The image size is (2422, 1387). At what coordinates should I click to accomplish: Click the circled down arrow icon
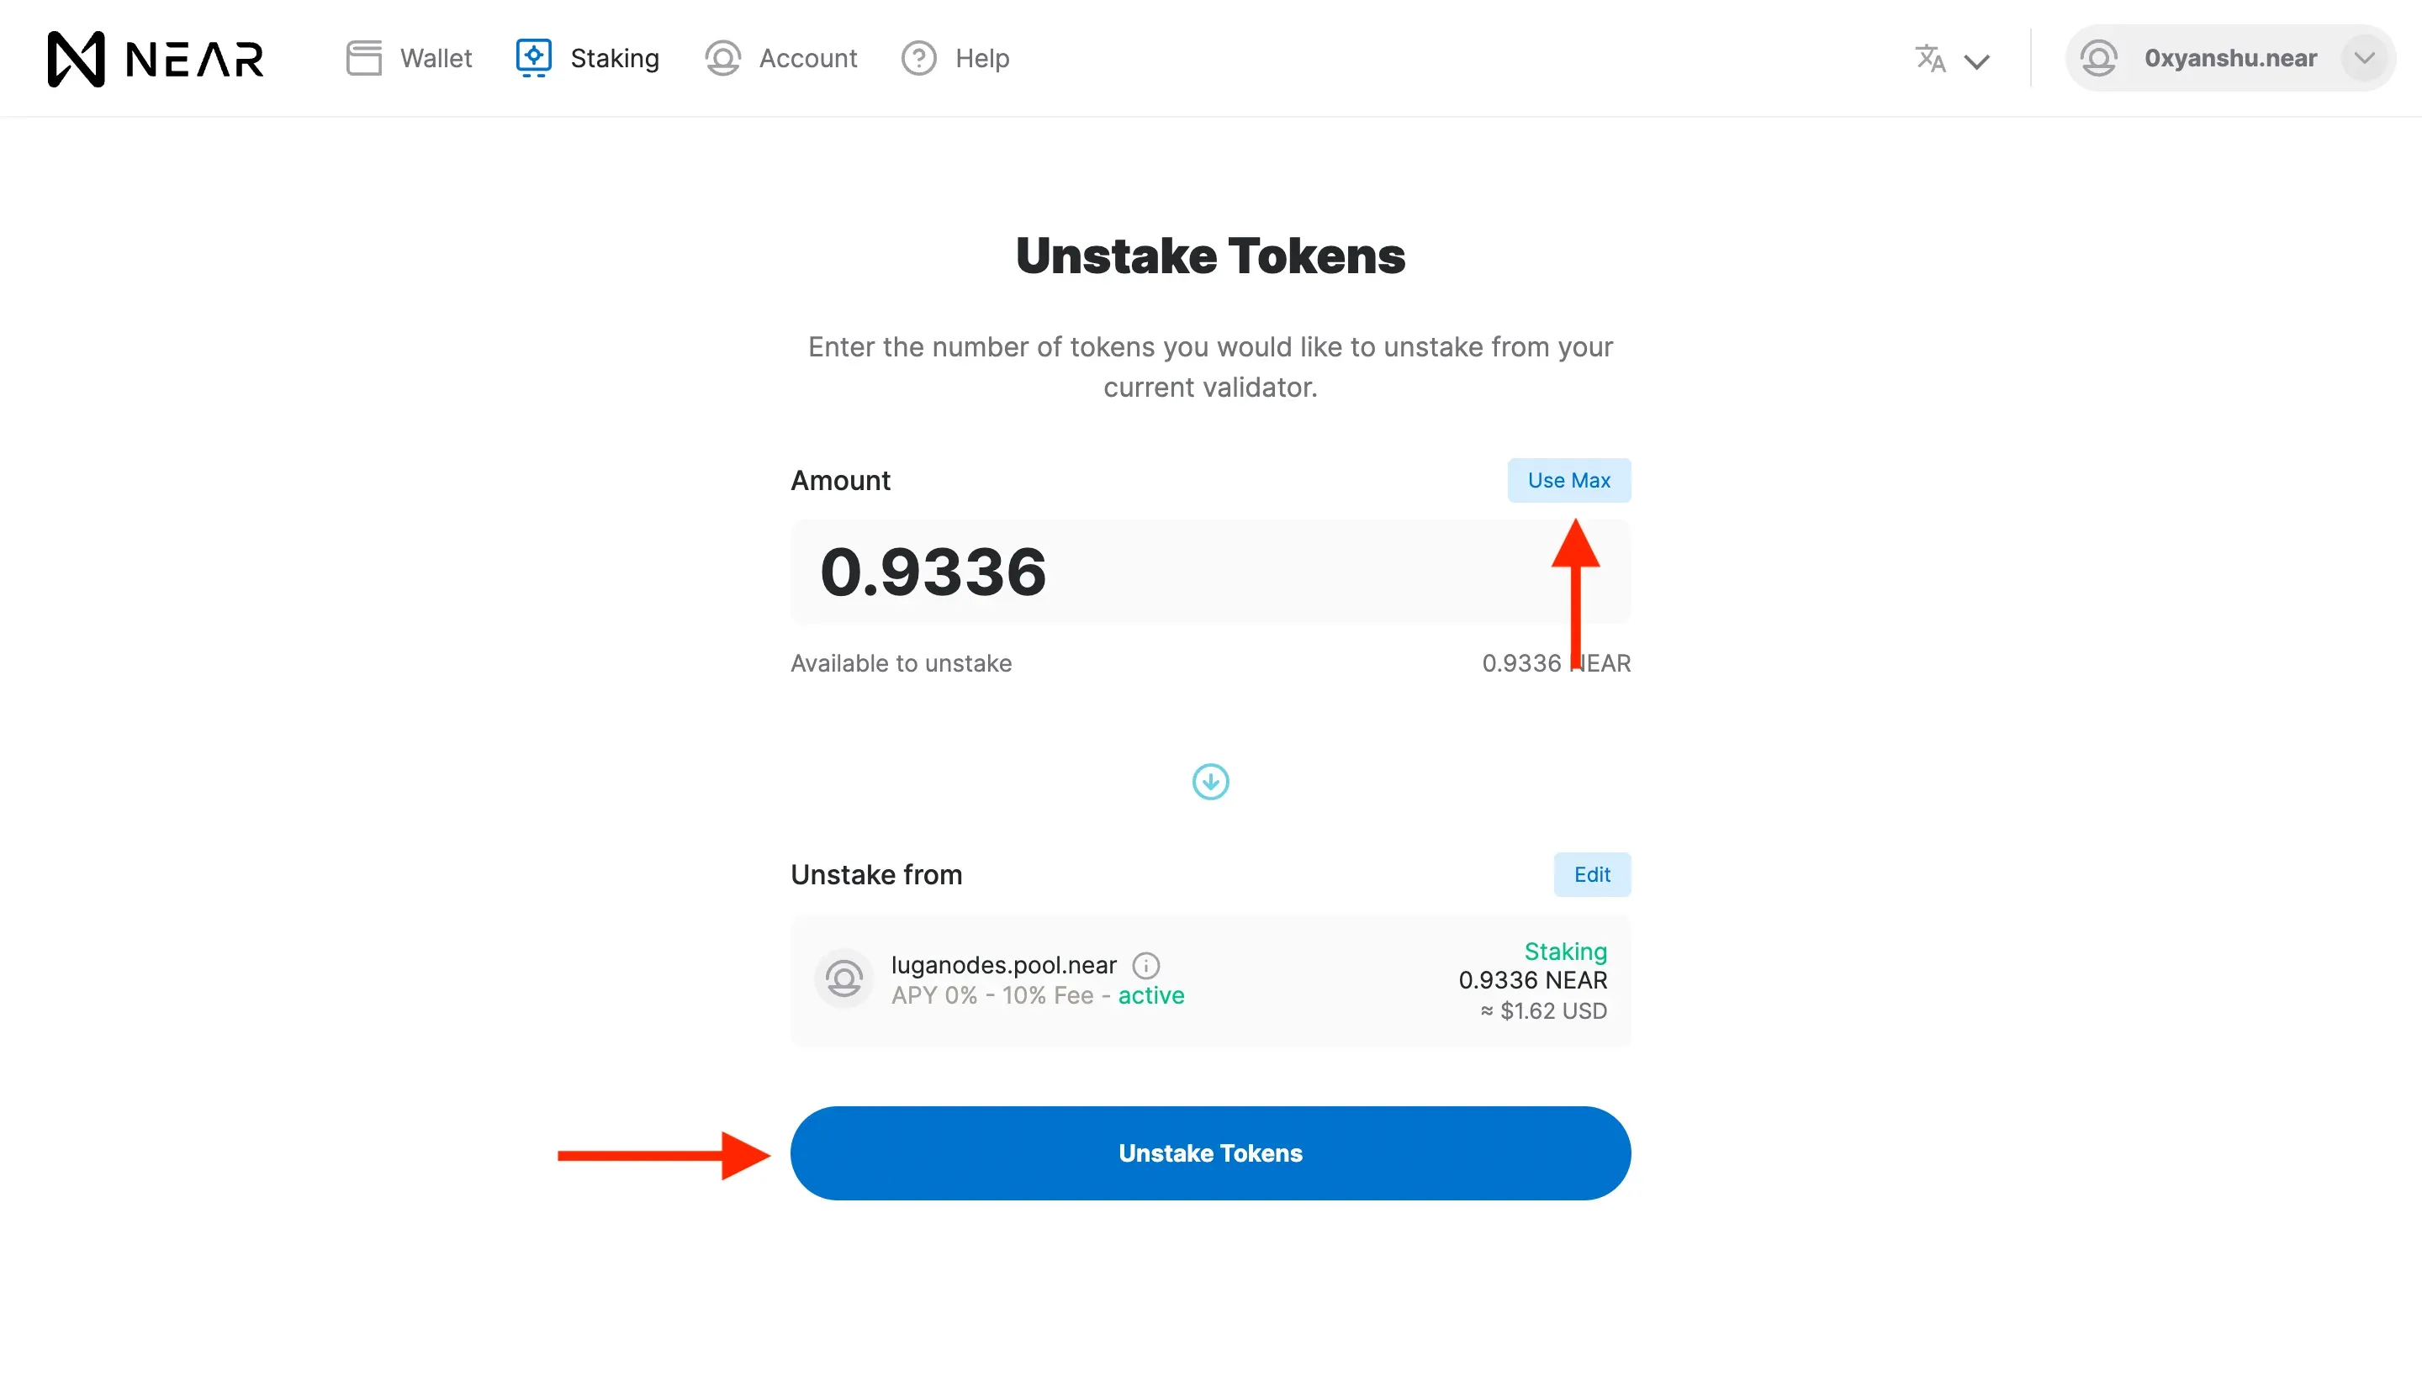(1210, 781)
